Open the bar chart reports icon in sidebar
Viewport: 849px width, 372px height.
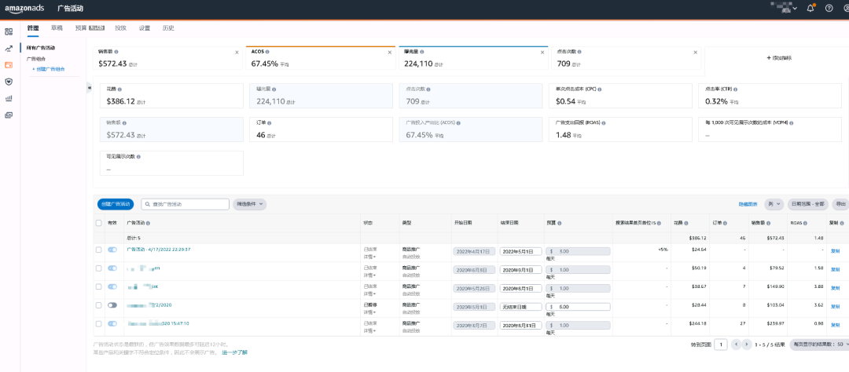click(9, 98)
